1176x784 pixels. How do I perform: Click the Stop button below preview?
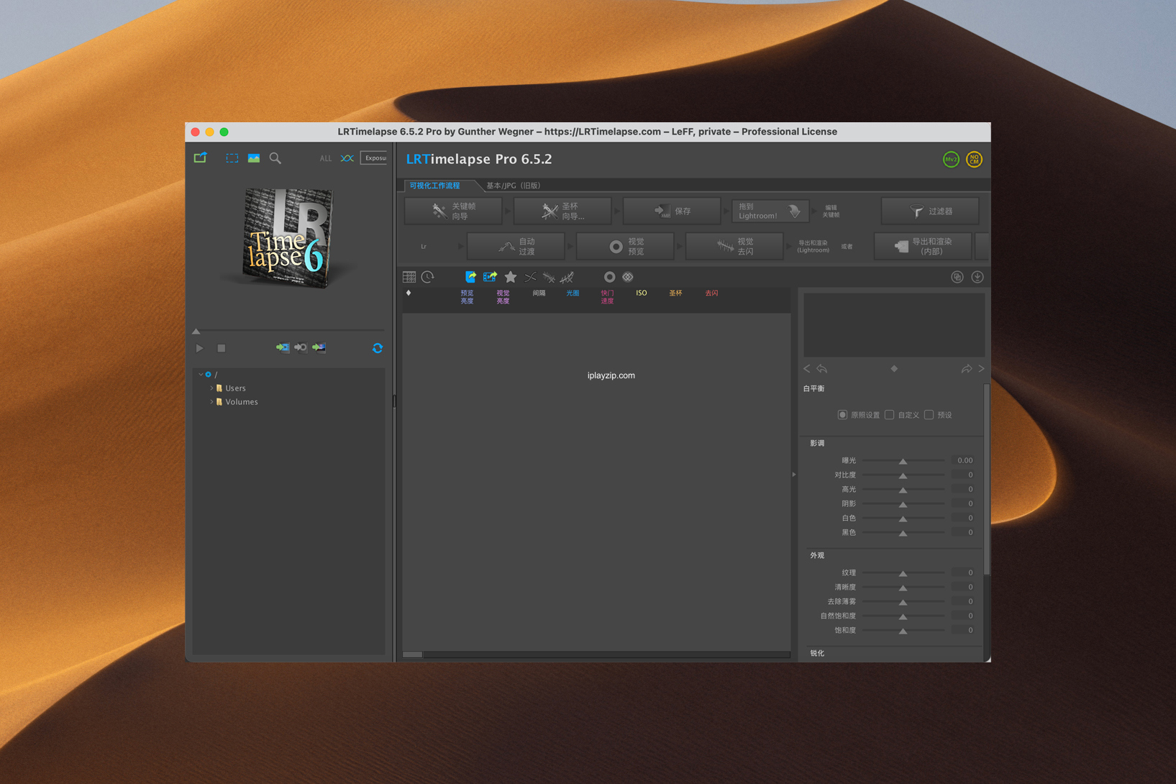[222, 348]
